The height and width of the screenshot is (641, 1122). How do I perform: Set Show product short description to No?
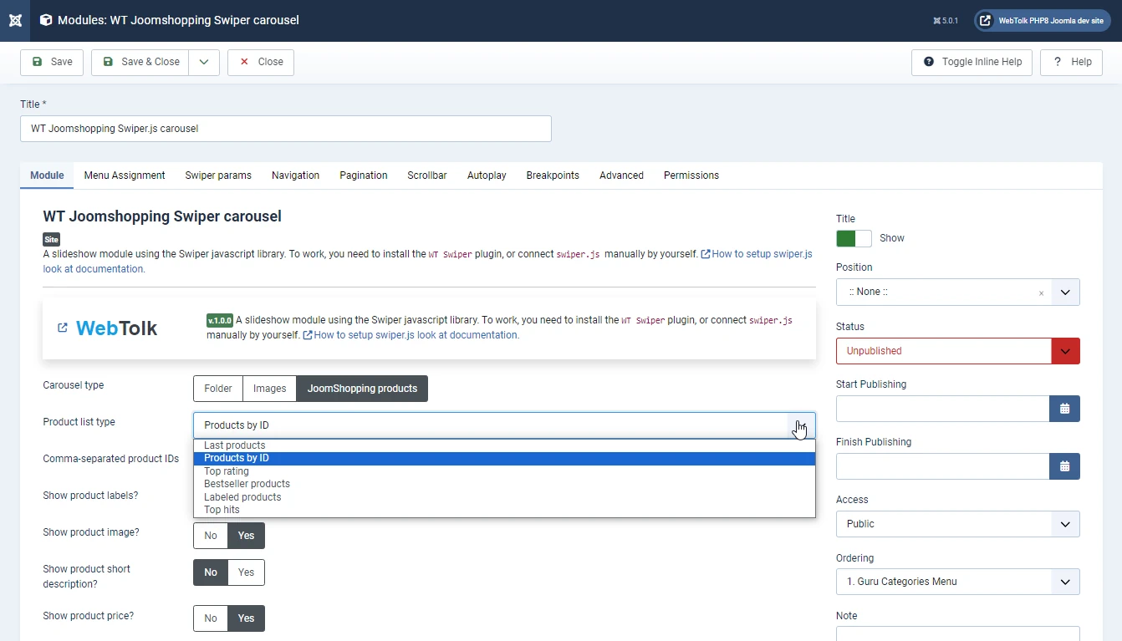pos(211,572)
